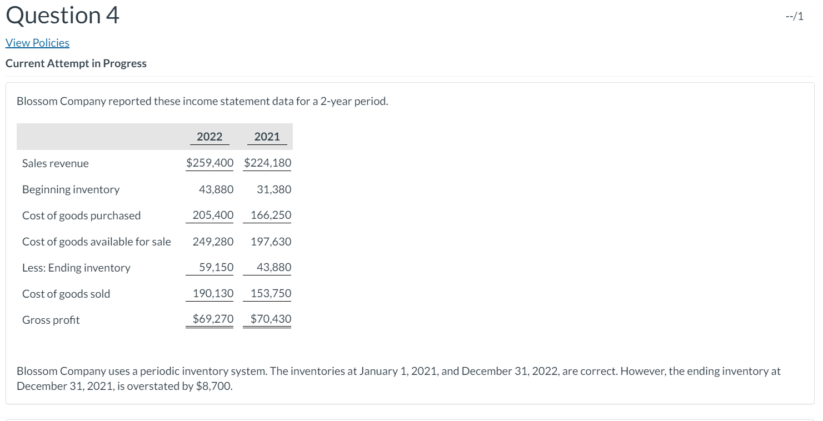Viewport: 823px width, 421px height.
Task: Click the paragraph mentioning $8,700 overstatement
Action: [398, 378]
